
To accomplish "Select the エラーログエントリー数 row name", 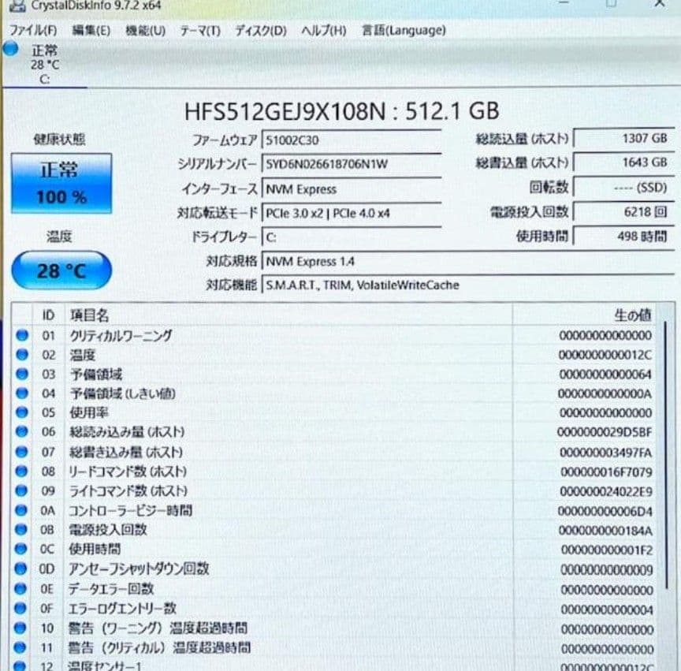I will tap(122, 609).
